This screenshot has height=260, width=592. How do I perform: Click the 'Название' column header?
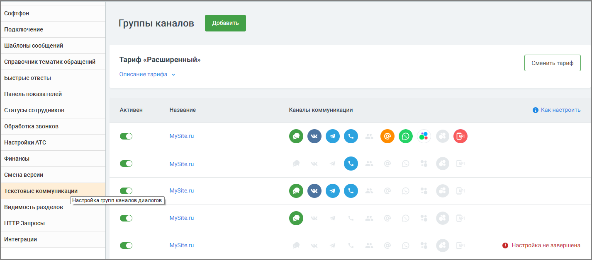pos(183,110)
